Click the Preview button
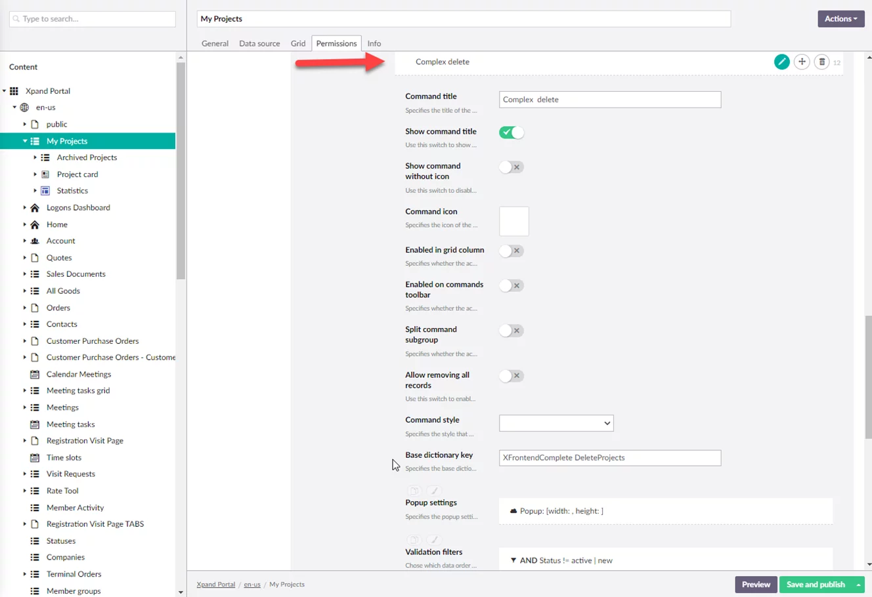 point(756,585)
